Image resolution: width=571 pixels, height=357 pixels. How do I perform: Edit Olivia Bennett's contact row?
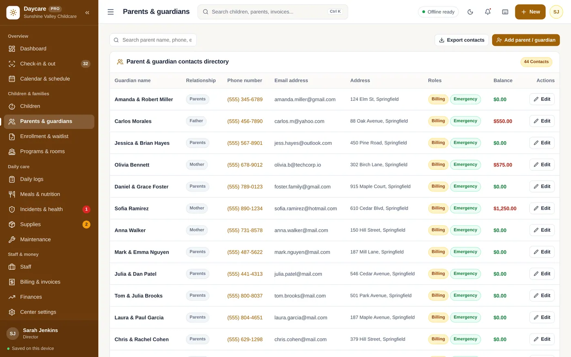[542, 165]
